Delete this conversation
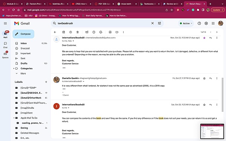The width and height of the screenshot is (226, 141). 77,32
